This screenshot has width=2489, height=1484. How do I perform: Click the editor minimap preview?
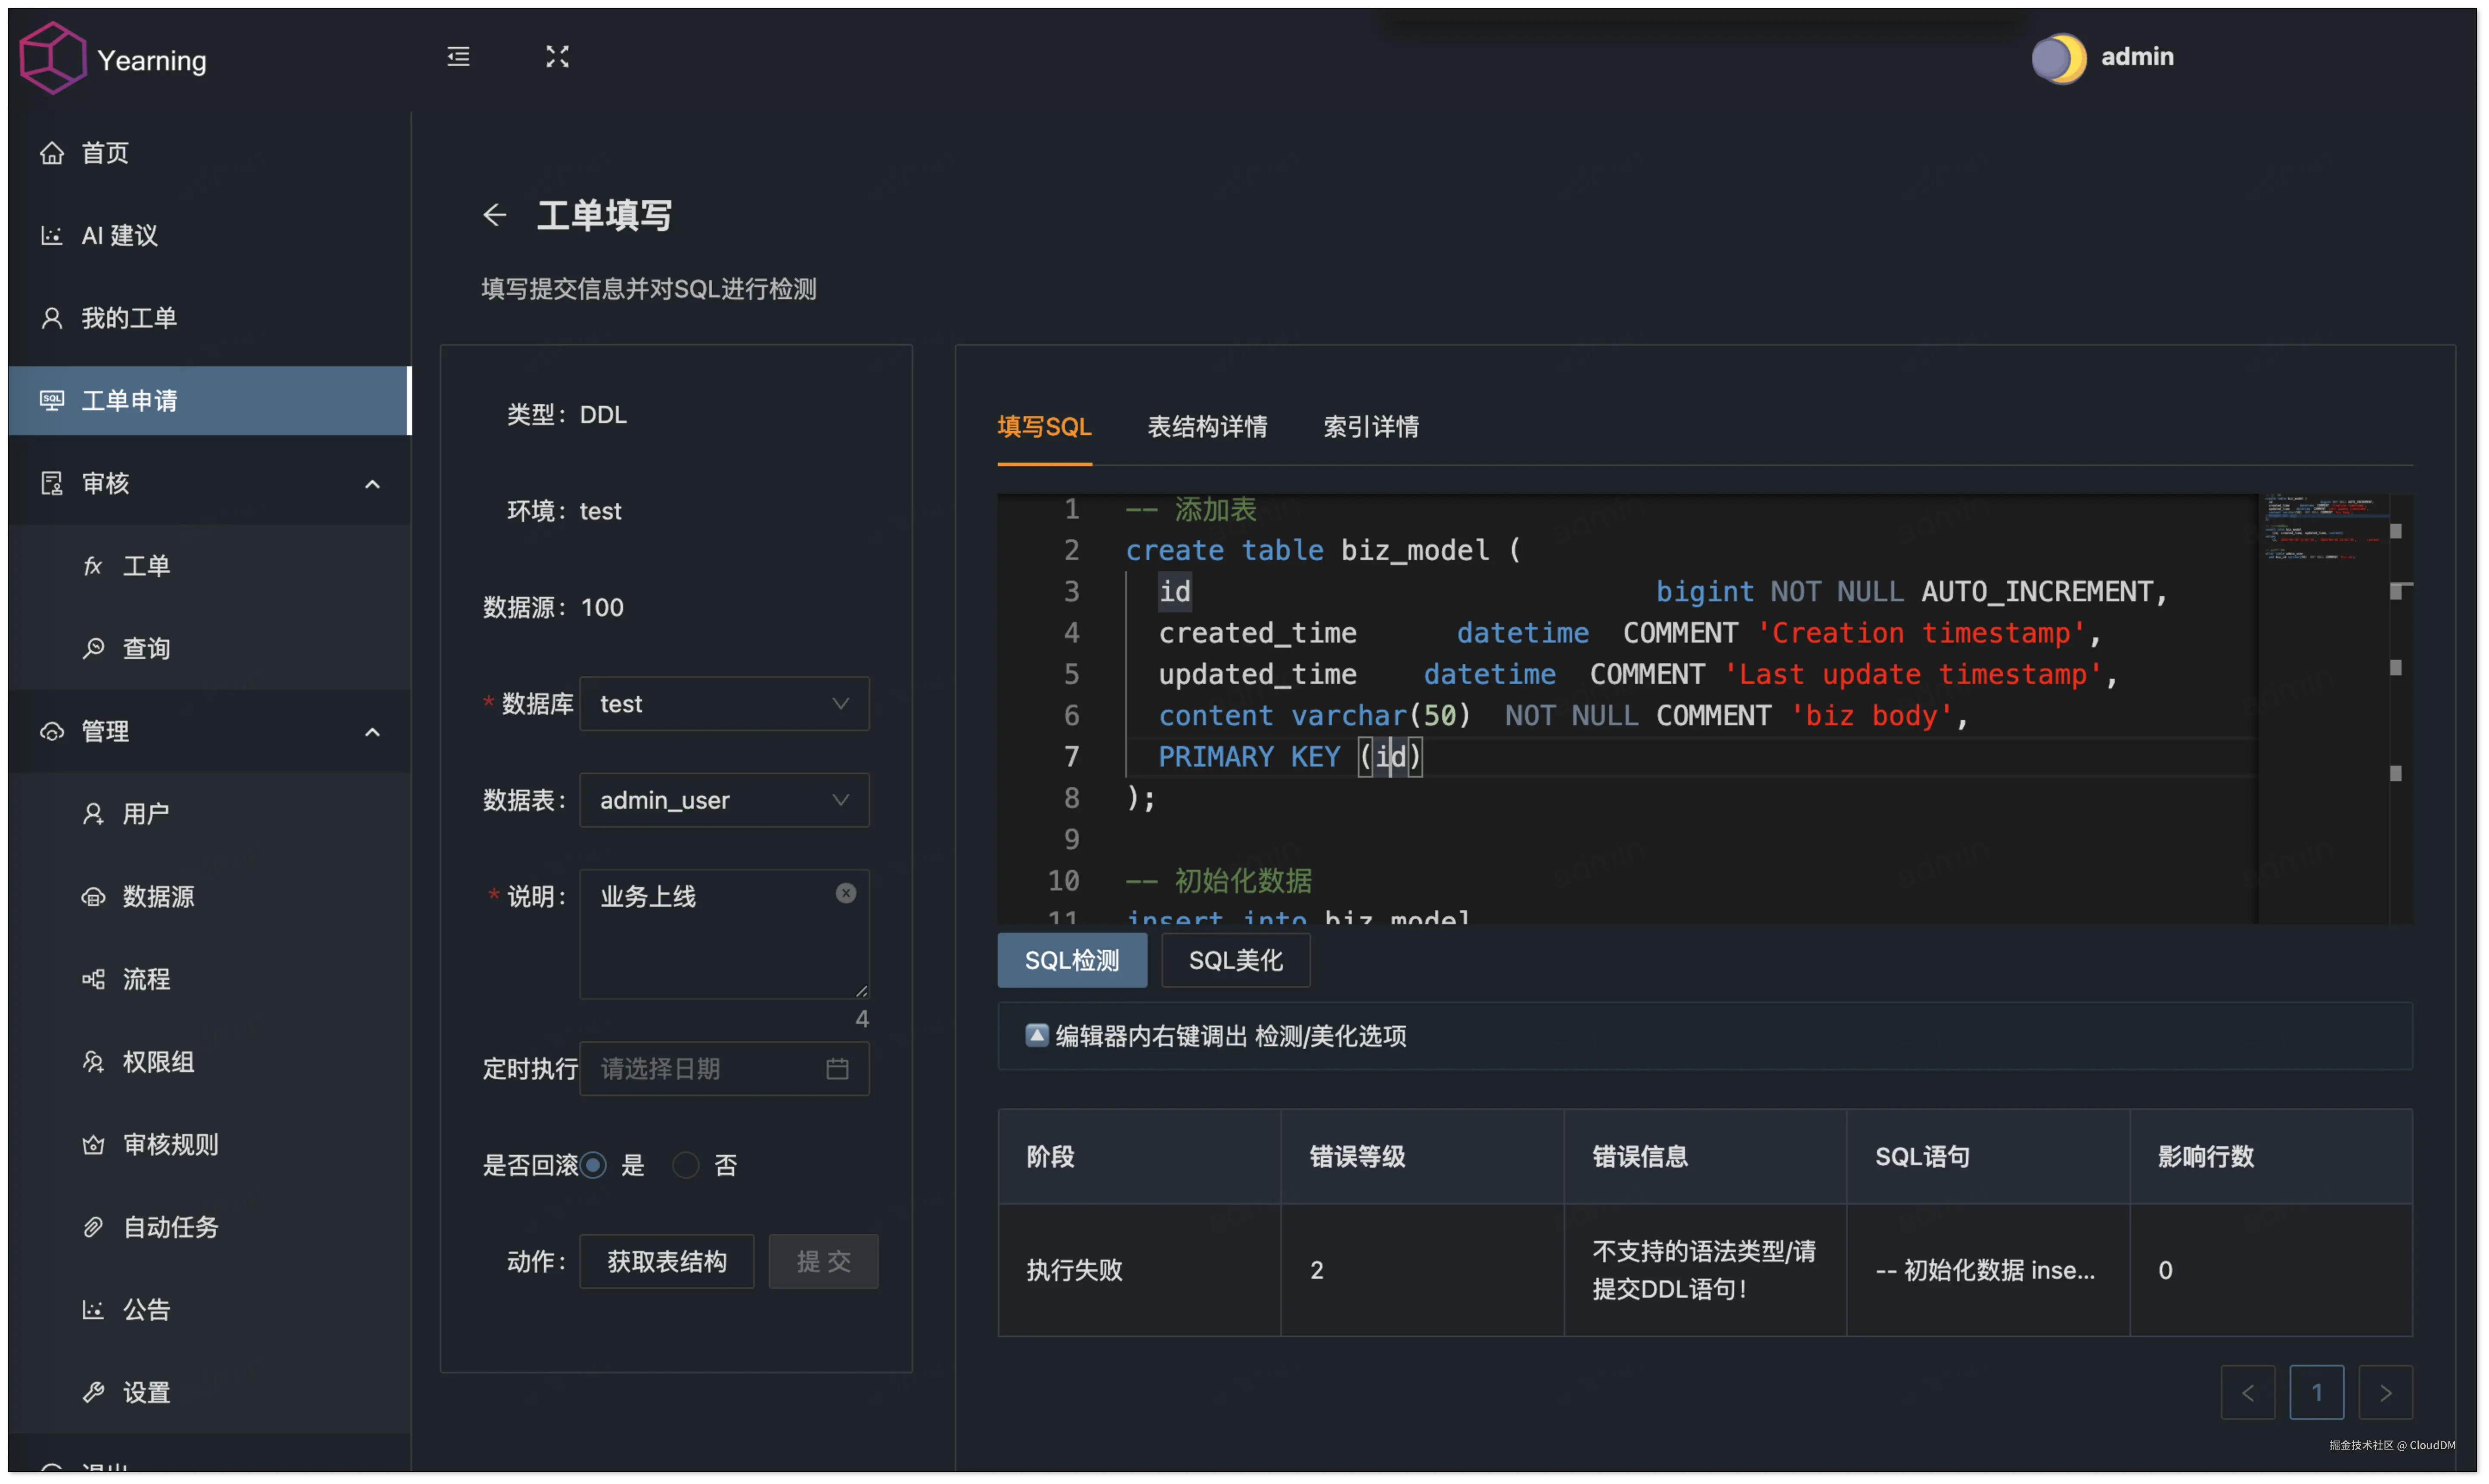(2321, 530)
